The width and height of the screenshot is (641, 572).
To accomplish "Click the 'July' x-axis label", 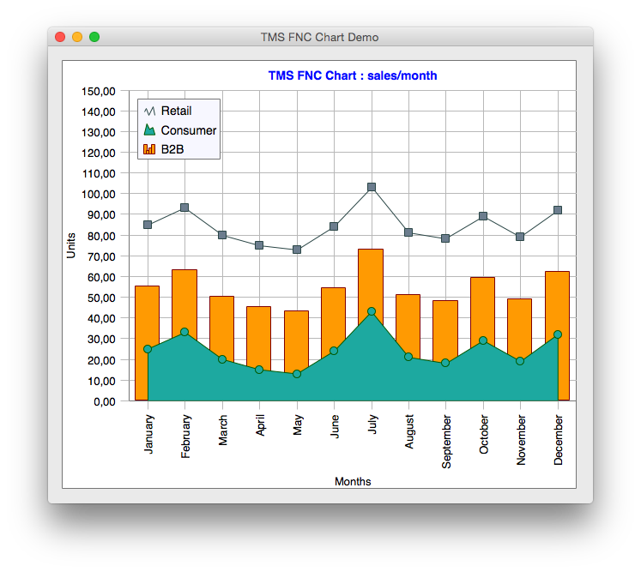I will tap(372, 424).
